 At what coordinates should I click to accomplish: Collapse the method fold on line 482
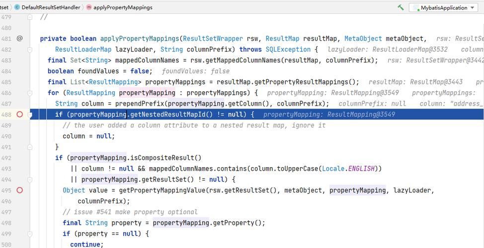[x=30, y=49]
